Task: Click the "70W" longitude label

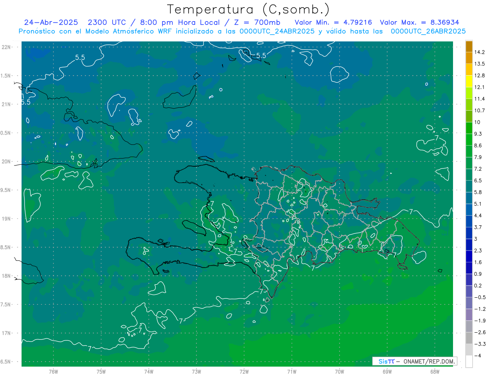Action: [x=339, y=372]
